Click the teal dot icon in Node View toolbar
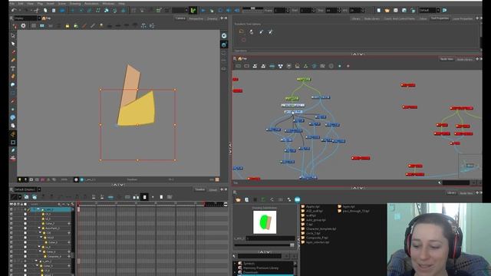The height and width of the screenshot is (276, 491). pos(339,66)
